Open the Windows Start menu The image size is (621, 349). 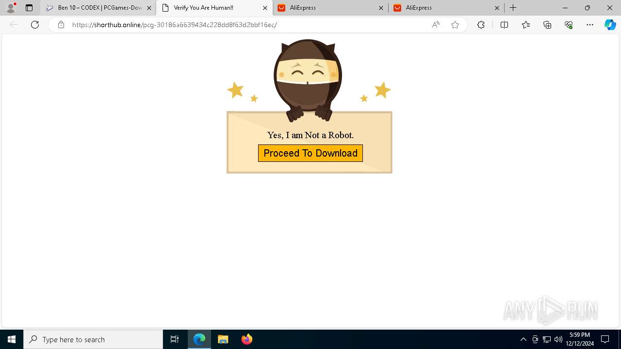(x=12, y=339)
